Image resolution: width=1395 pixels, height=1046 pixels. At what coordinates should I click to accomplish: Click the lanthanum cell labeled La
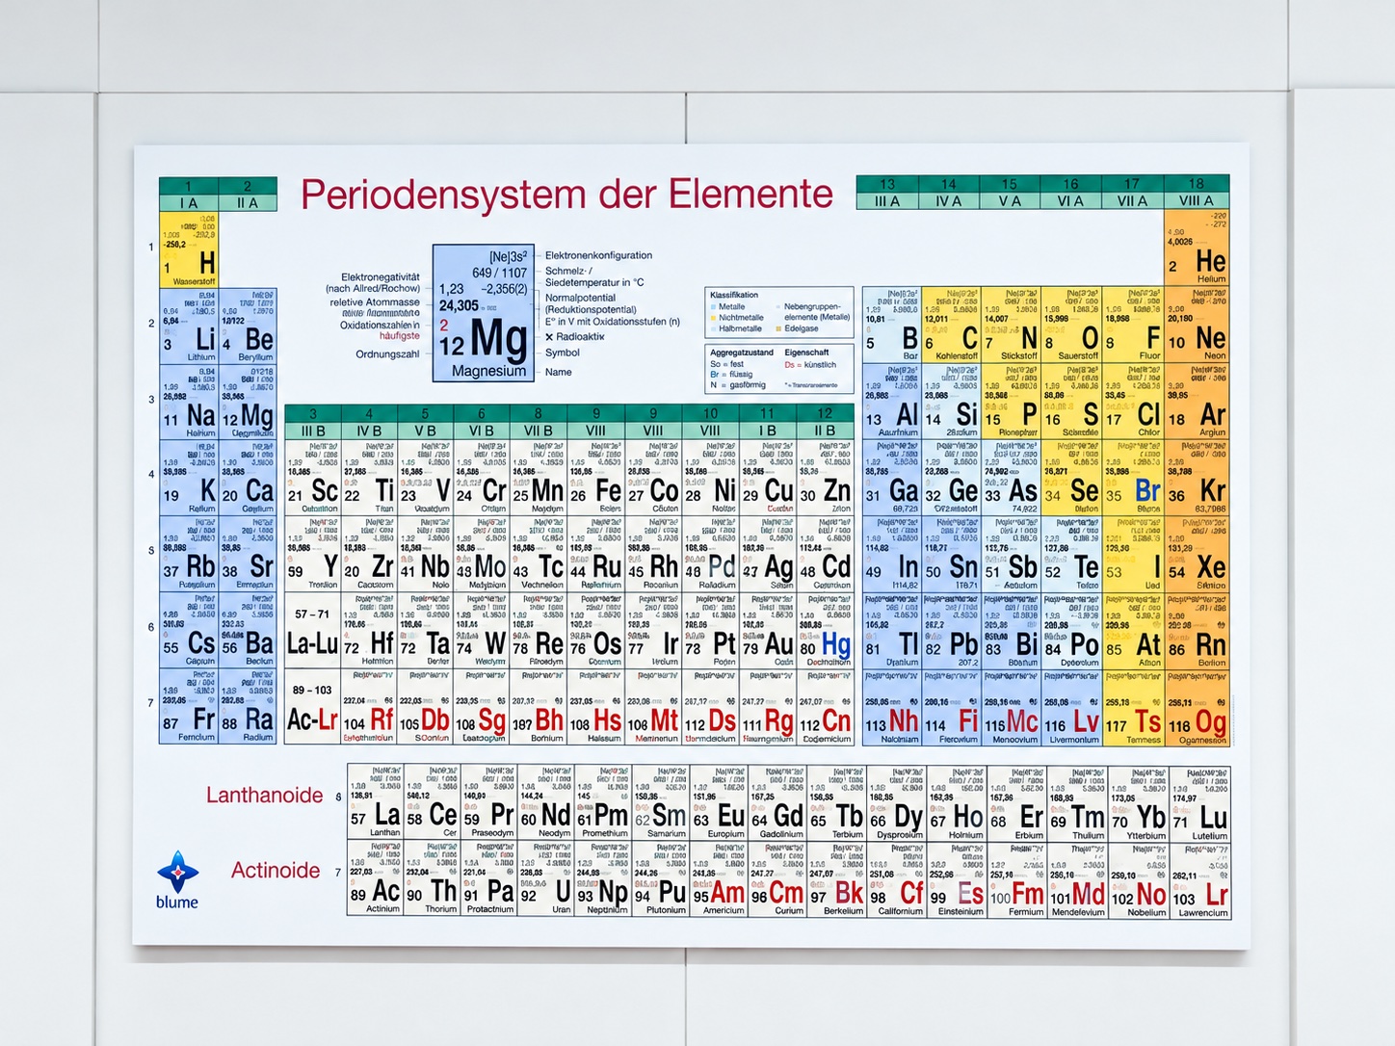tap(375, 802)
